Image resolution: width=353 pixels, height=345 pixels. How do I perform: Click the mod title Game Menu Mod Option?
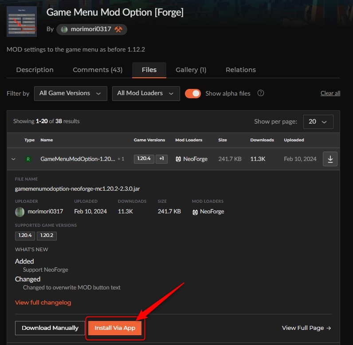coord(115,12)
